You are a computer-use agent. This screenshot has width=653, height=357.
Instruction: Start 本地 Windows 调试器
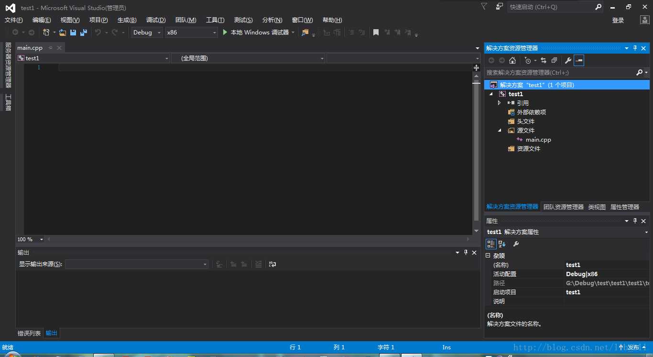click(x=256, y=33)
